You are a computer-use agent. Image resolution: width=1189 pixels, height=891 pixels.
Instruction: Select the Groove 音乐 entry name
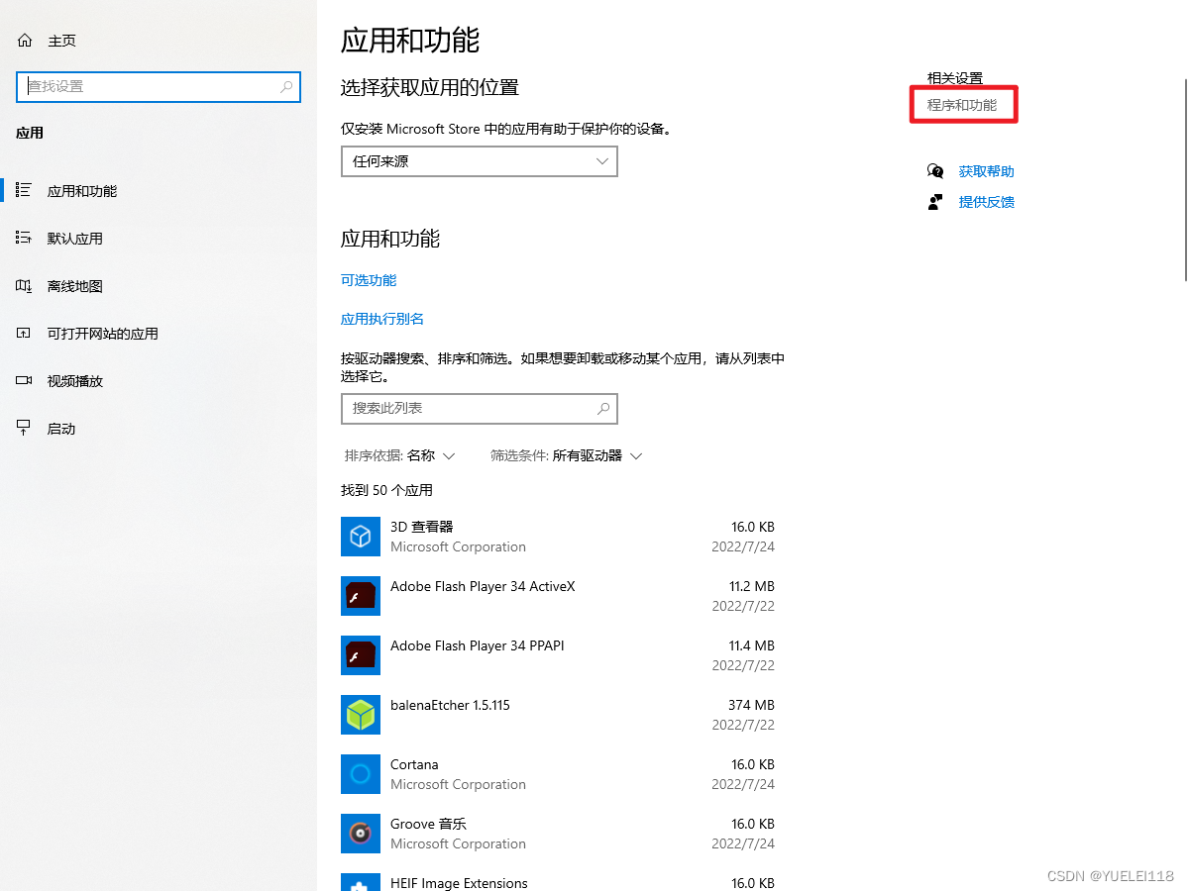[428, 824]
